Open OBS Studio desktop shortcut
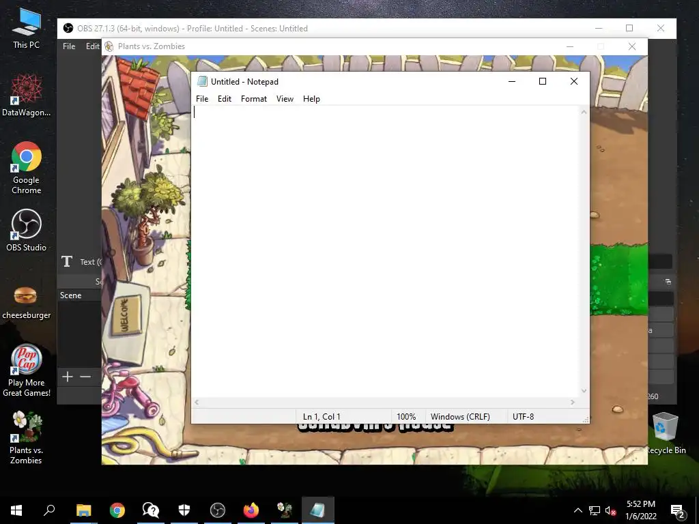 [x=27, y=230]
